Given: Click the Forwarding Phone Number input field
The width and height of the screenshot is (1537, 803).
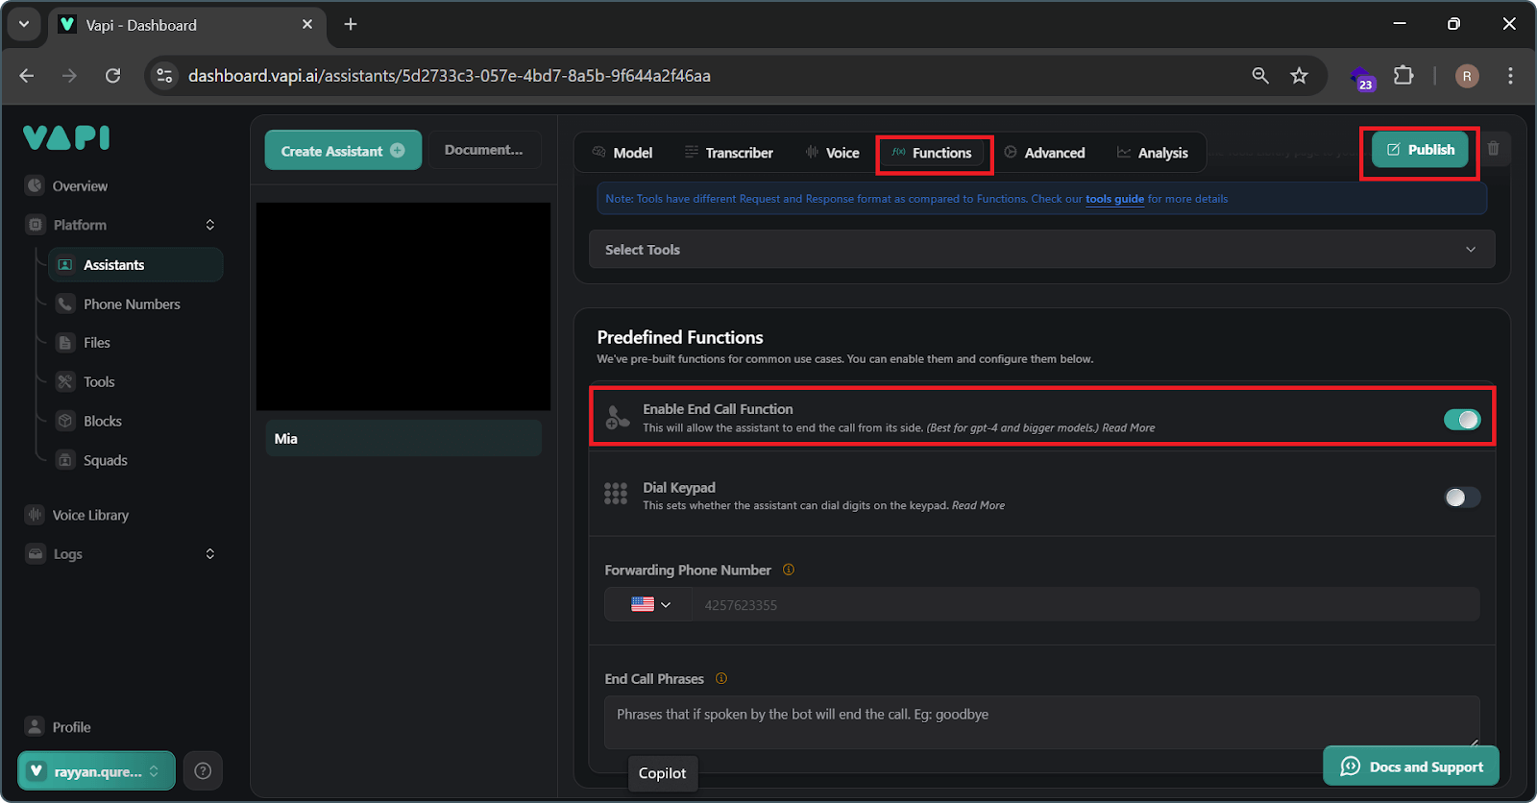Looking at the screenshot, I should tap(1086, 604).
